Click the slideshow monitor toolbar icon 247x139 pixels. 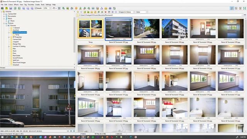click(x=97, y=8)
